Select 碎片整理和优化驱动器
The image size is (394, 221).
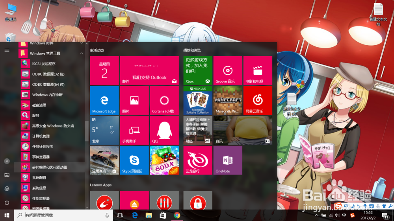(50, 167)
